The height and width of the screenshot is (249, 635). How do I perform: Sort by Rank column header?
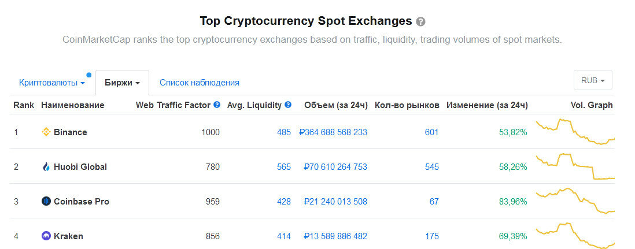click(24, 105)
